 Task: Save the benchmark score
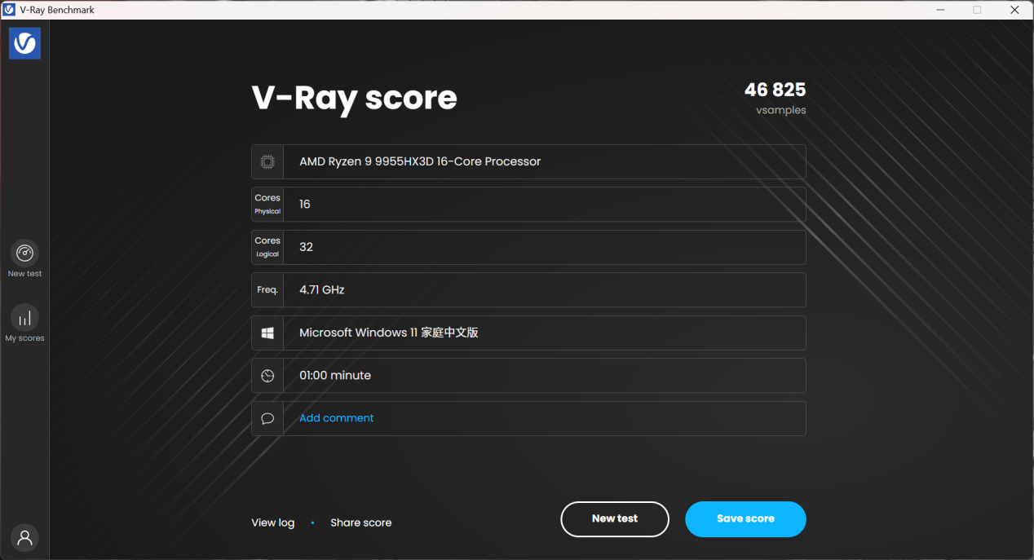(x=745, y=519)
